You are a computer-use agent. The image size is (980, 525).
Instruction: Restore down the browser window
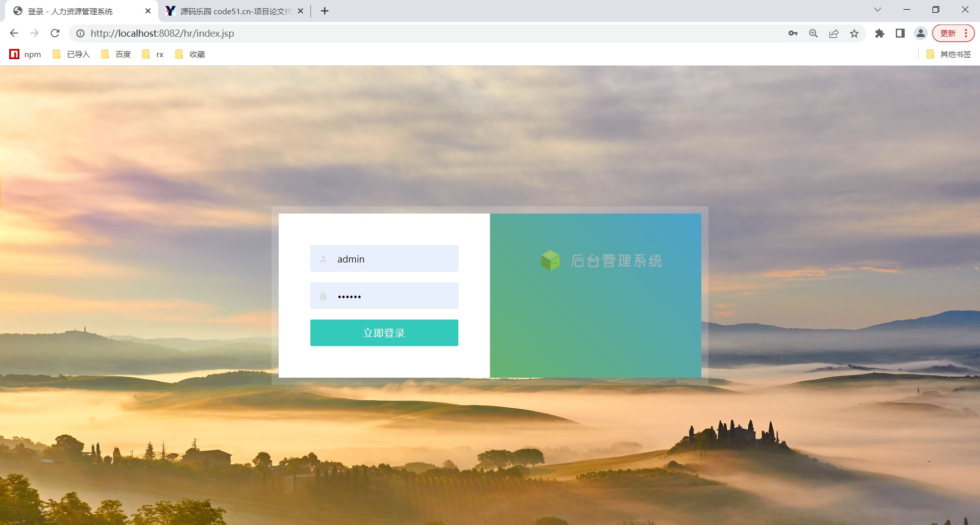(936, 10)
